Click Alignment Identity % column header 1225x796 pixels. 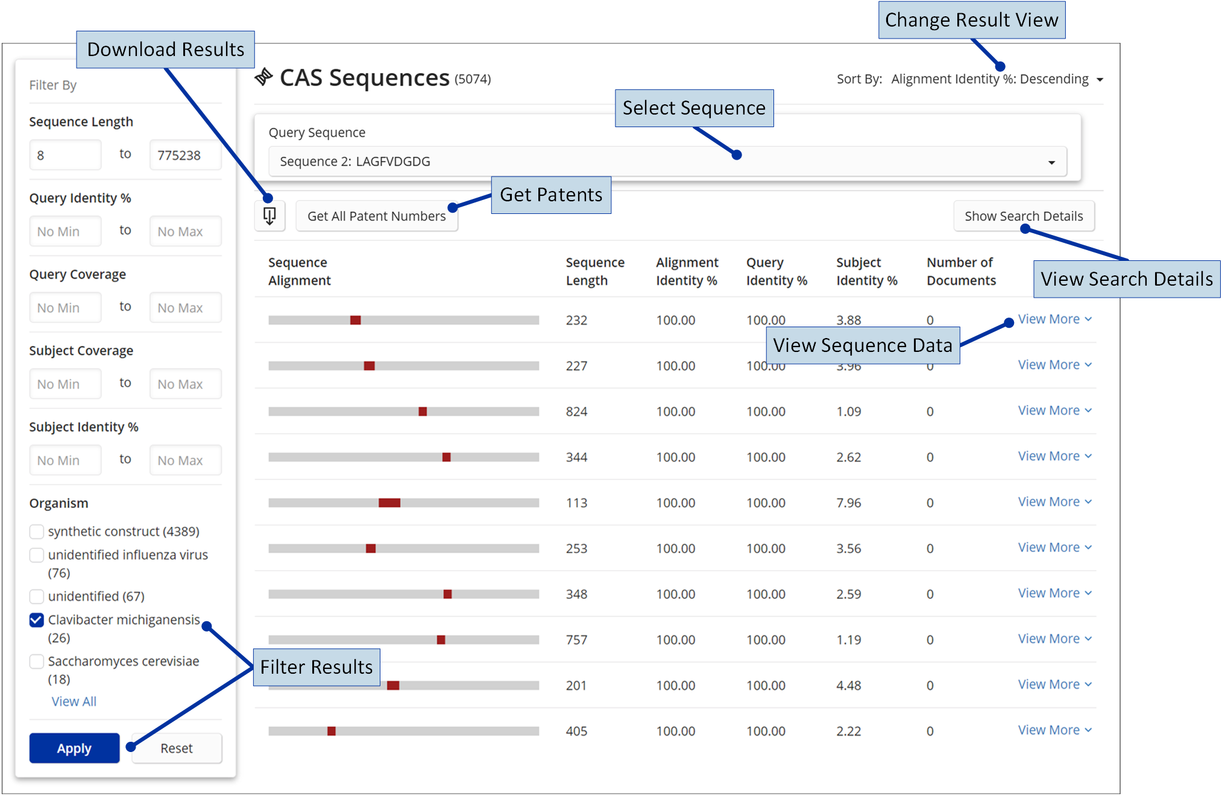click(687, 272)
